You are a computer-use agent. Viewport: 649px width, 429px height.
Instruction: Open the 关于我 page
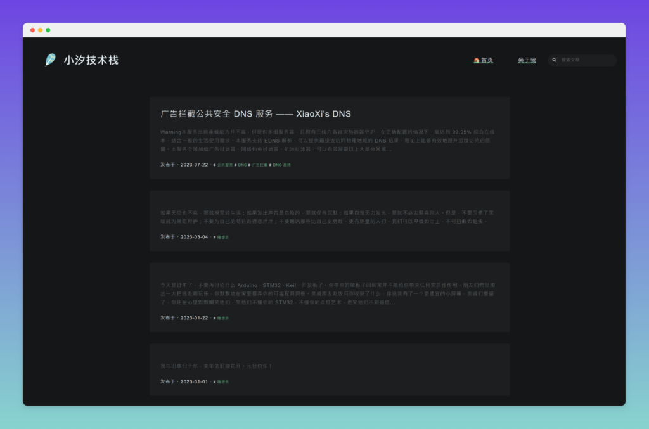527,60
